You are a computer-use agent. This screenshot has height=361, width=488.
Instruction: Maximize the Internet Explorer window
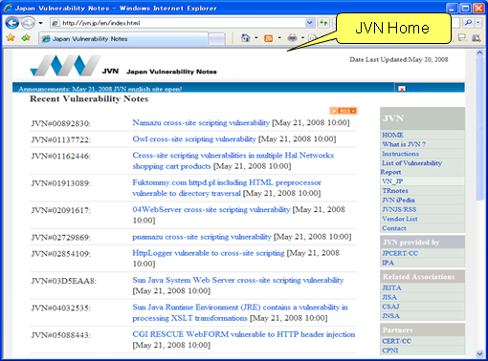pyautogui.click(x=466, y=8)
